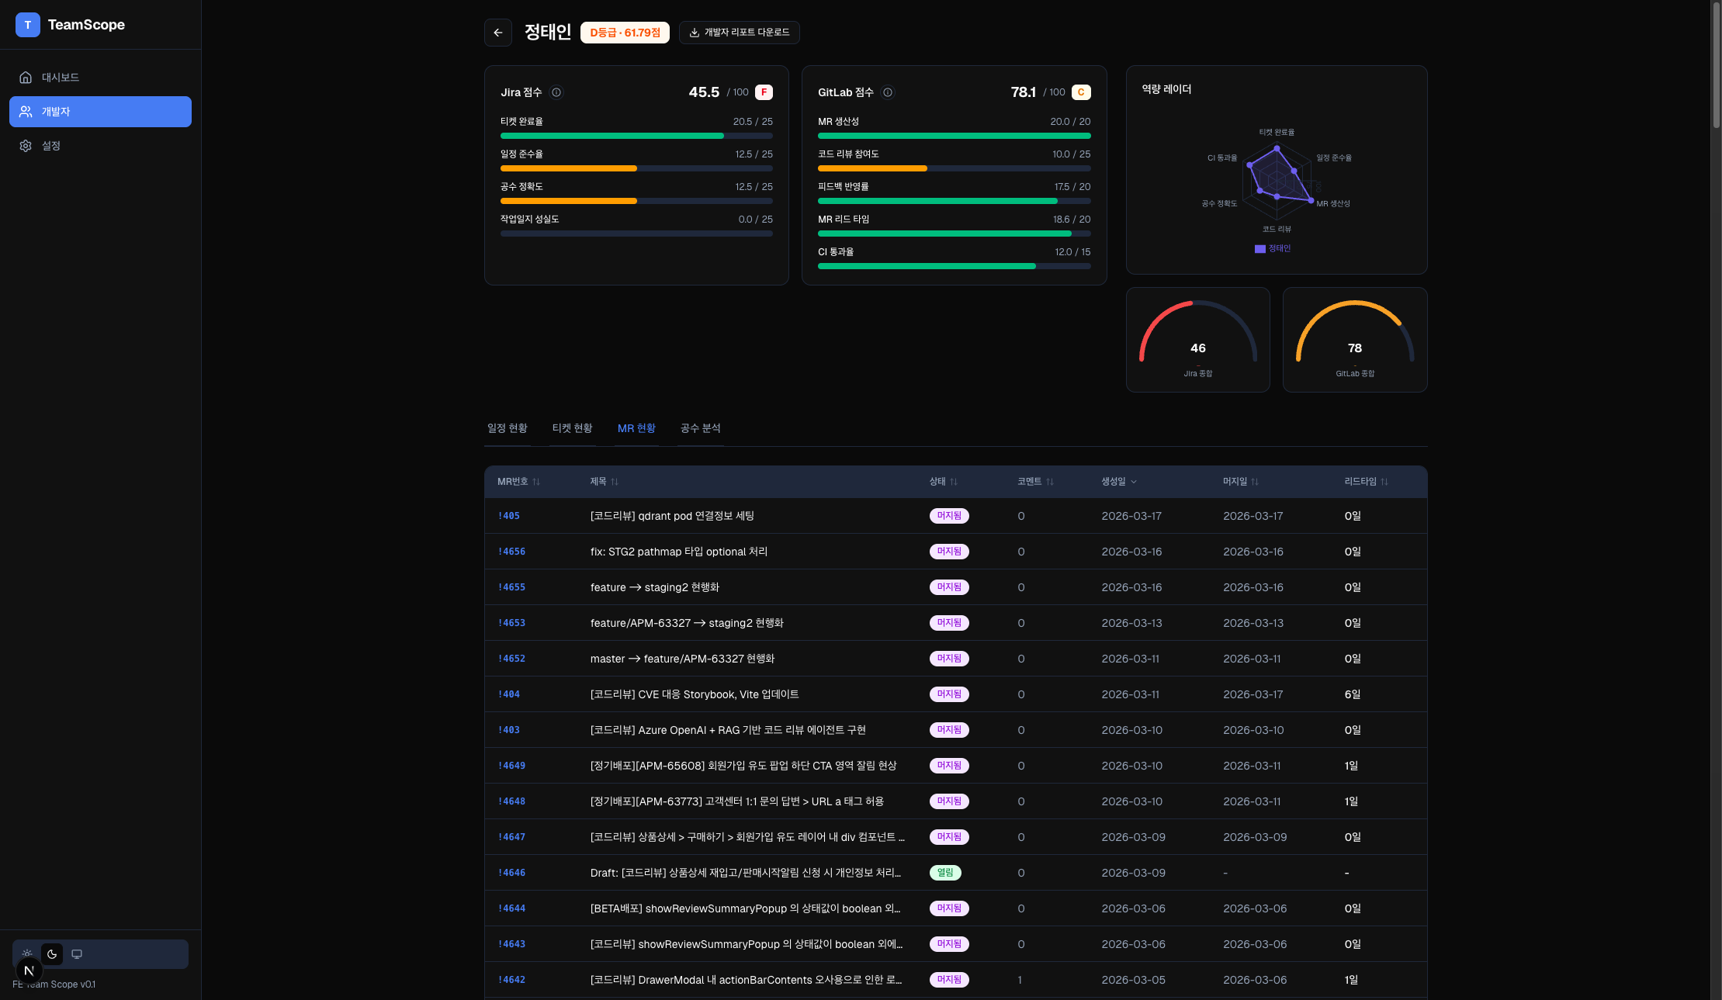The height and width of the screenshot is (1000, 1722).
Task: Select system theme with monitor icon
Action: [76, 953]
